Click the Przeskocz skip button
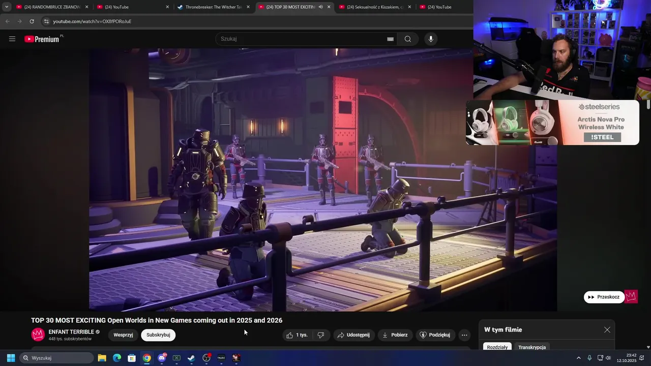 click(x=604, y=297)
